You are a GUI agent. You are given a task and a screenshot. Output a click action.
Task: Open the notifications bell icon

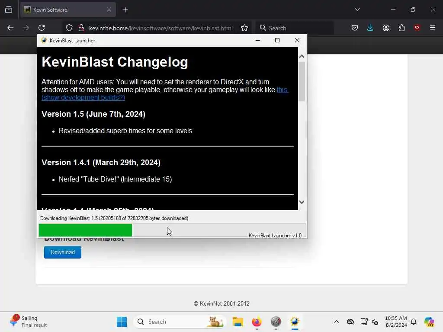coord(414,322)
